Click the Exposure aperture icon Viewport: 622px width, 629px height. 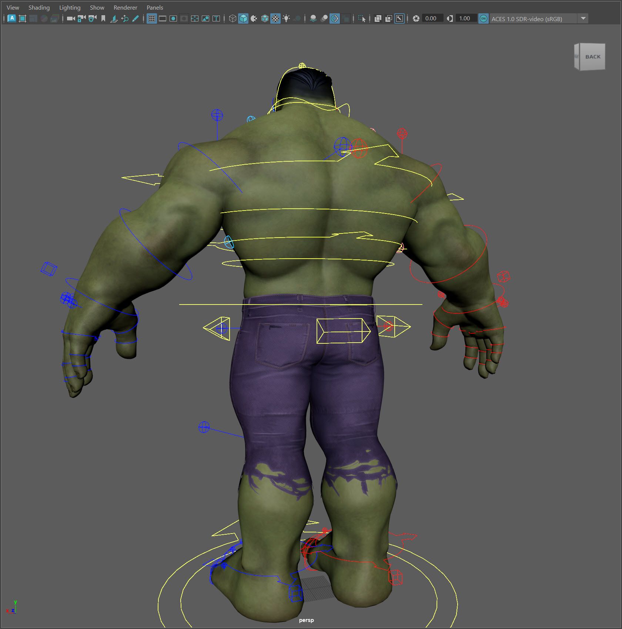point(416,18)
